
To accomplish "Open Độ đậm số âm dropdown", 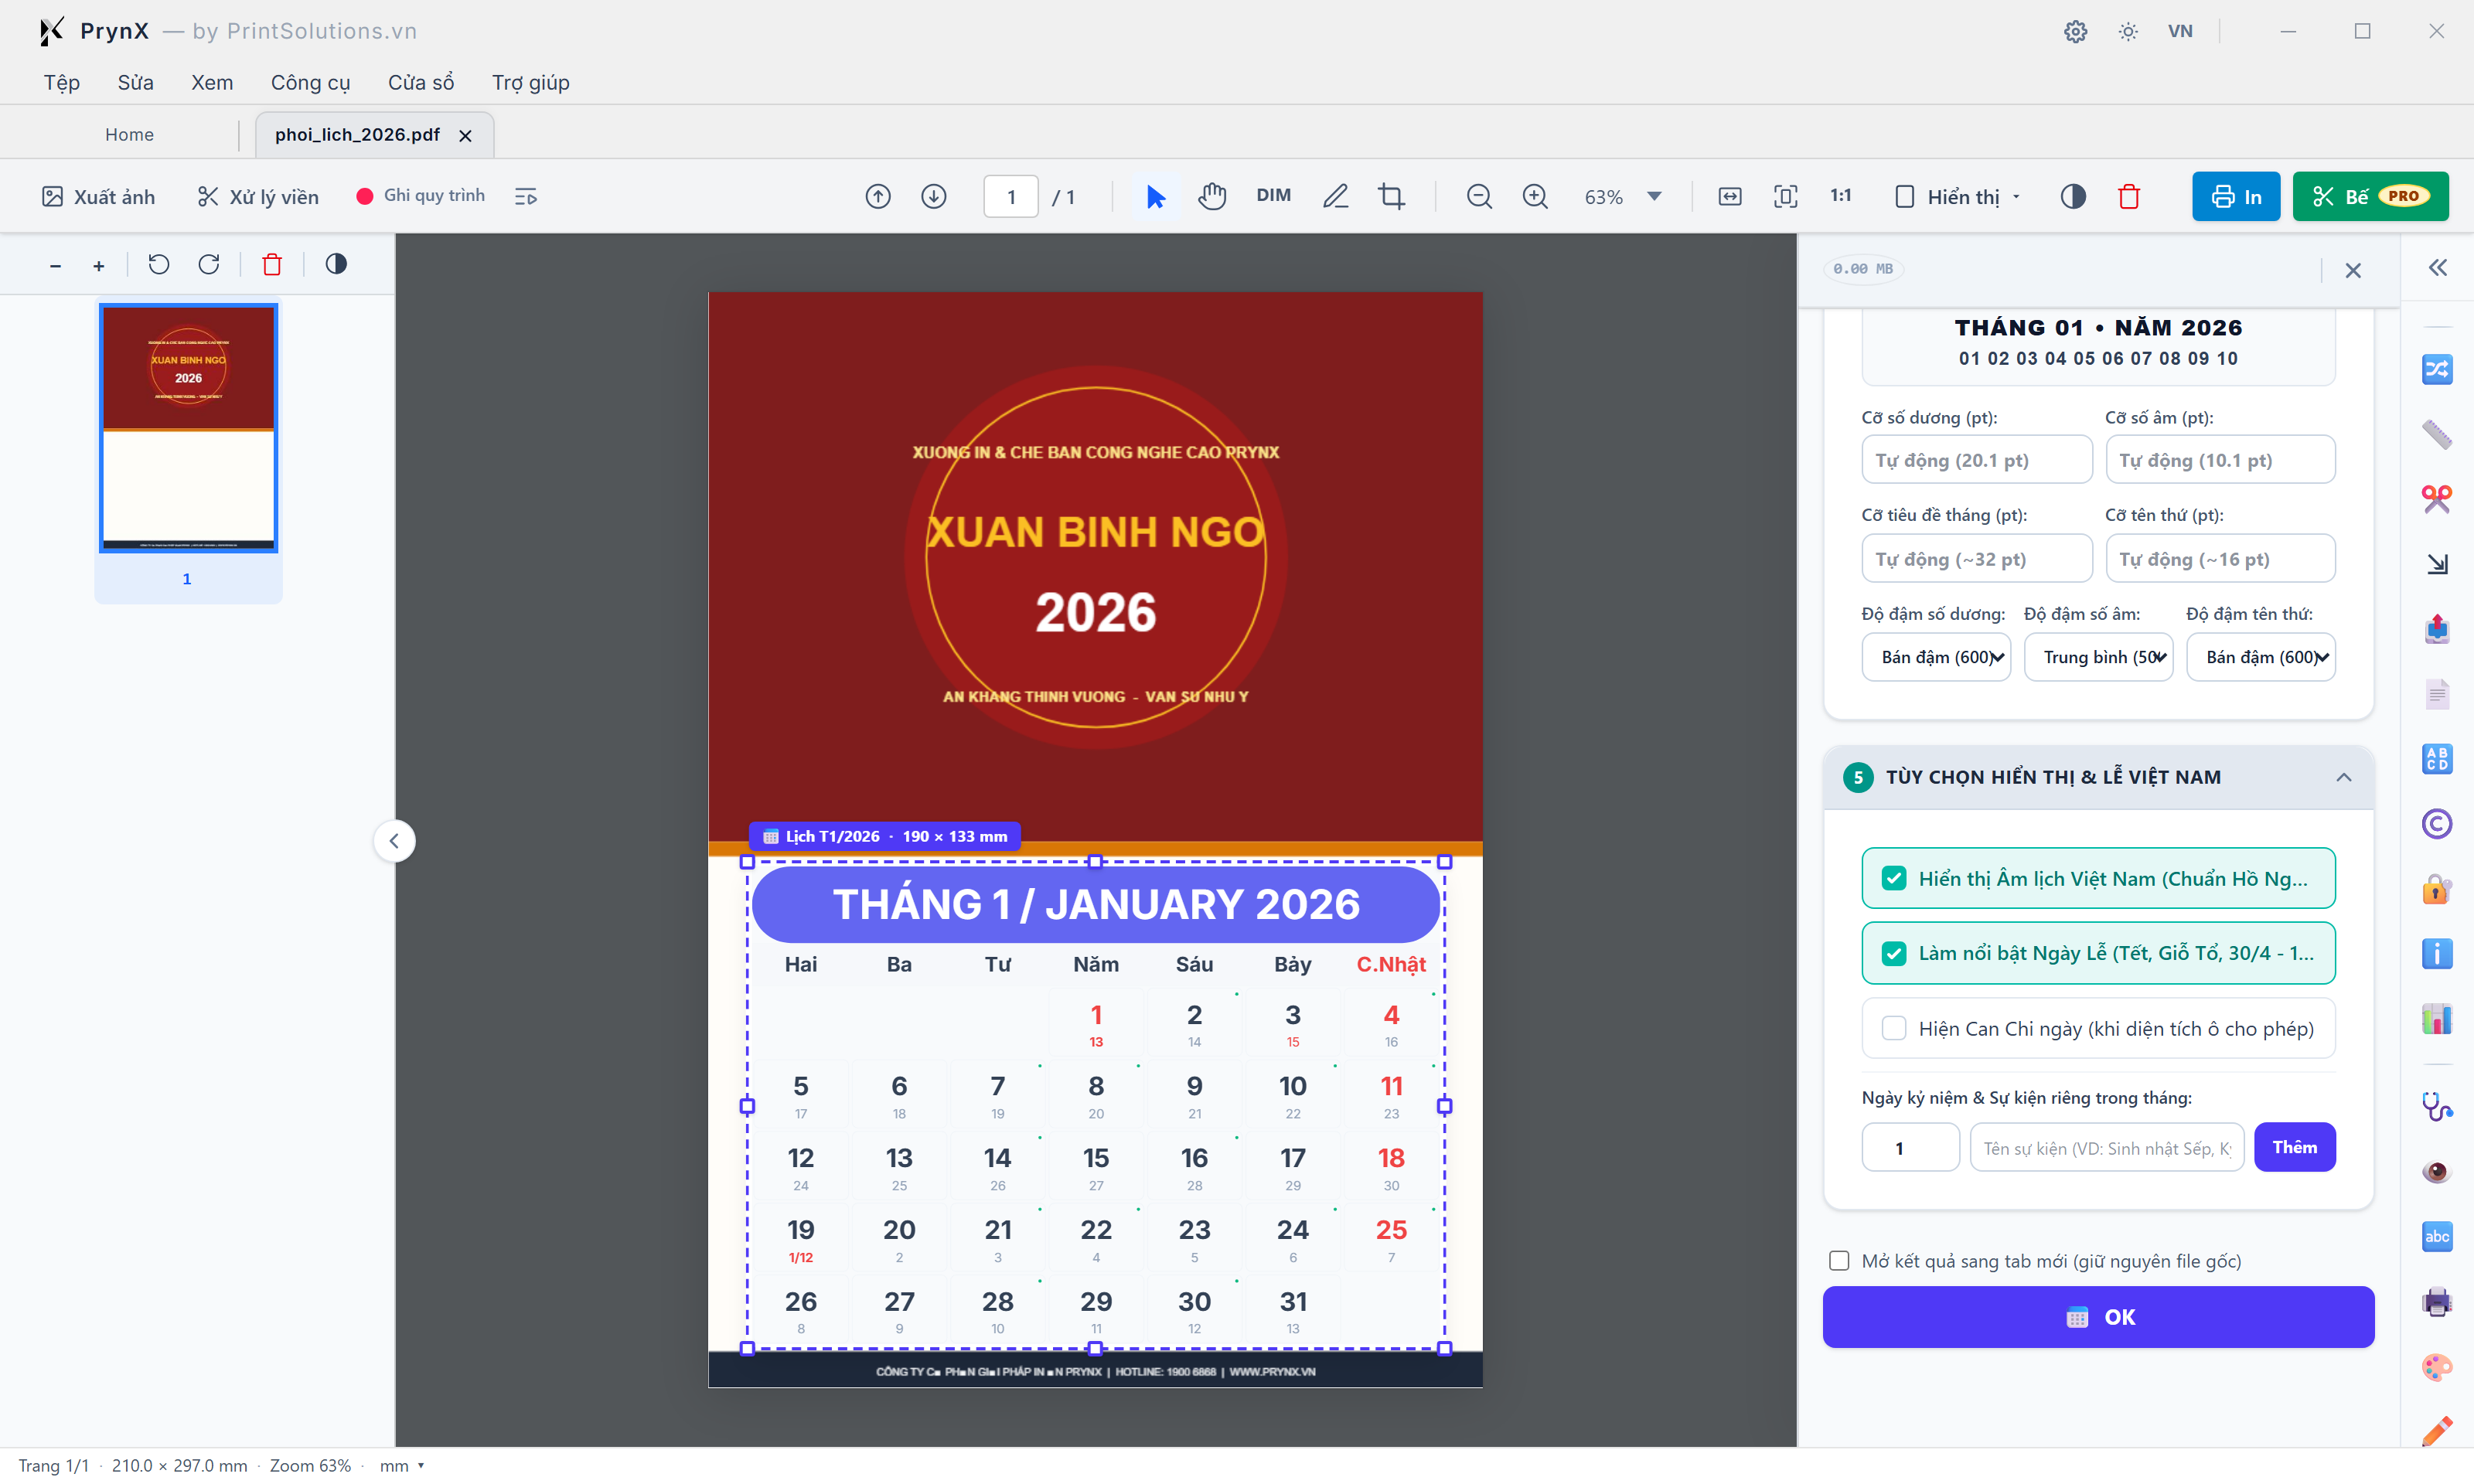I will tap(2098, 657).
